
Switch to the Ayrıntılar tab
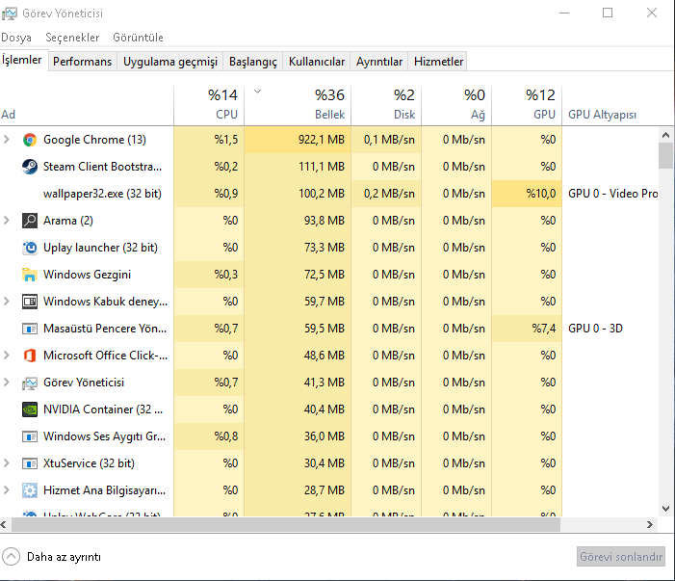pyautogui.click(x=379, y=62)
